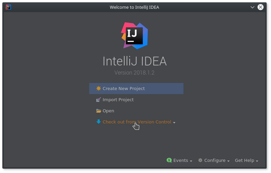Open the Configure dropdown menu
271x173 pixels.
tap(217, 161)
